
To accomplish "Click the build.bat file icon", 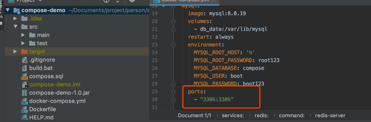I will pos(25,68).
